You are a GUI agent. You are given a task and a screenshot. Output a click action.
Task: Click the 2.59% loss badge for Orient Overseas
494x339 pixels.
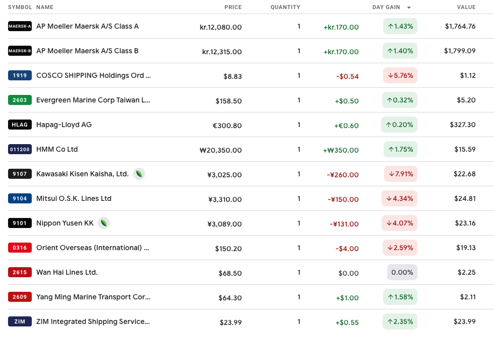[x=400, y=248]
